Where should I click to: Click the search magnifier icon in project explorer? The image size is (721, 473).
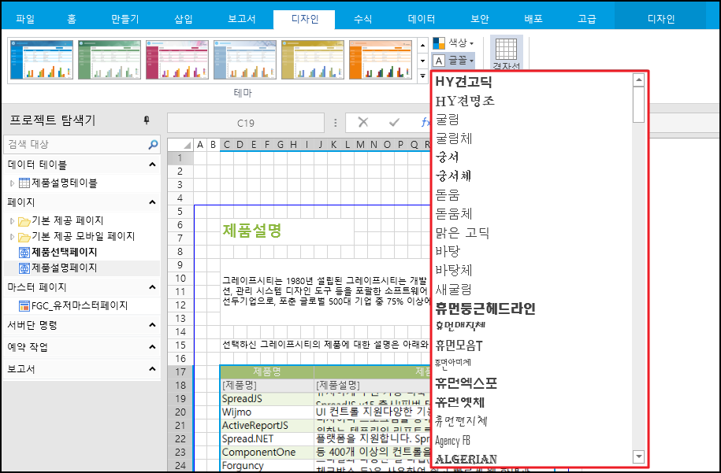point(153,145)
